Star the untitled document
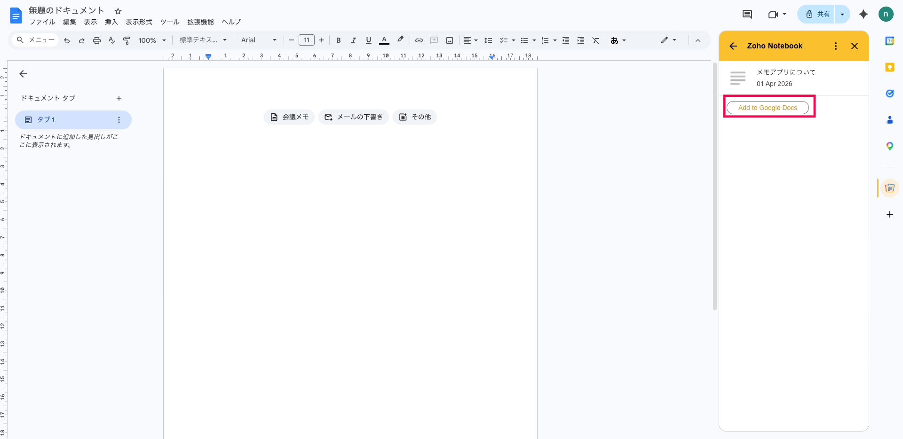Viewport: 903px width, 439px height. click(118, 11)
